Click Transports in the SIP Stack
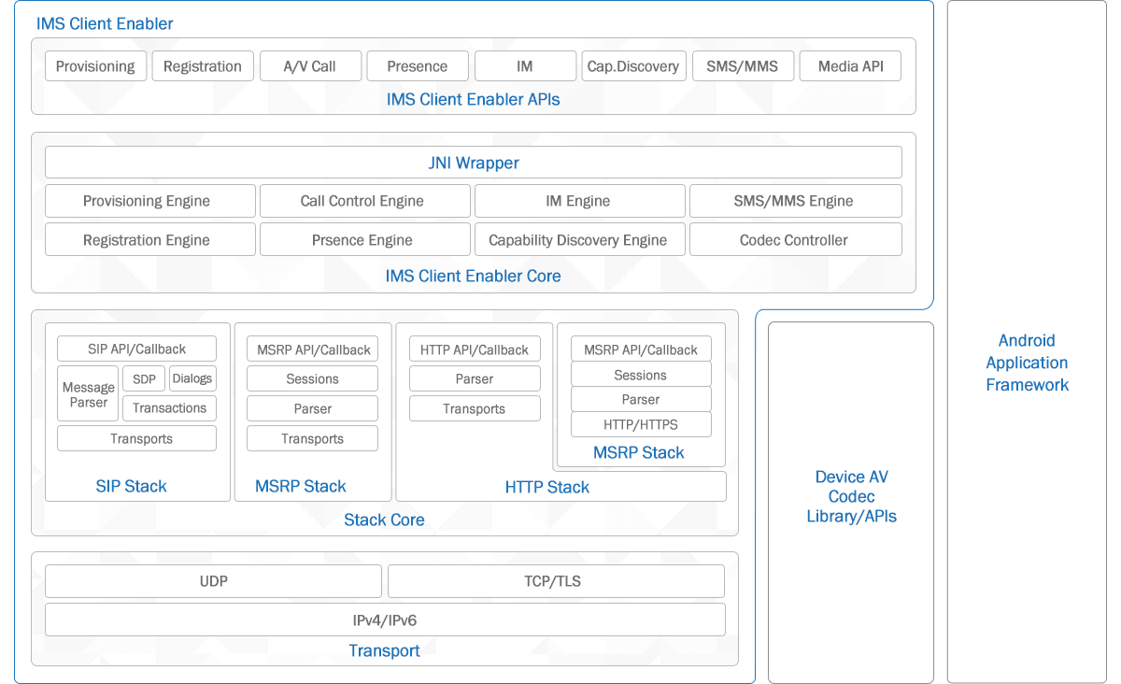Screen dimensions: 1121x684 pyautogui.click(x=137, y=438)
